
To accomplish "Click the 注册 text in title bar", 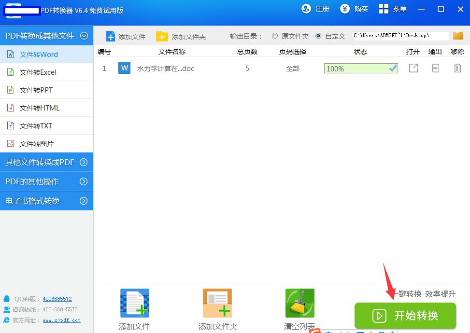I will click(x=322, y=9).
